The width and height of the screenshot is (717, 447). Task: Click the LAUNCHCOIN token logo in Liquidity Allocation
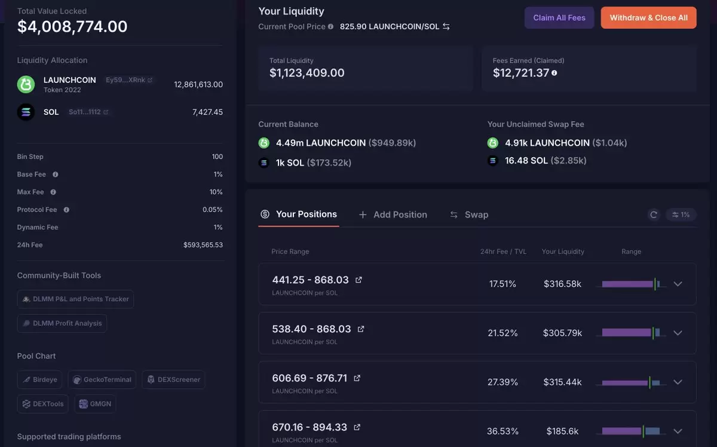pos(26,84)
